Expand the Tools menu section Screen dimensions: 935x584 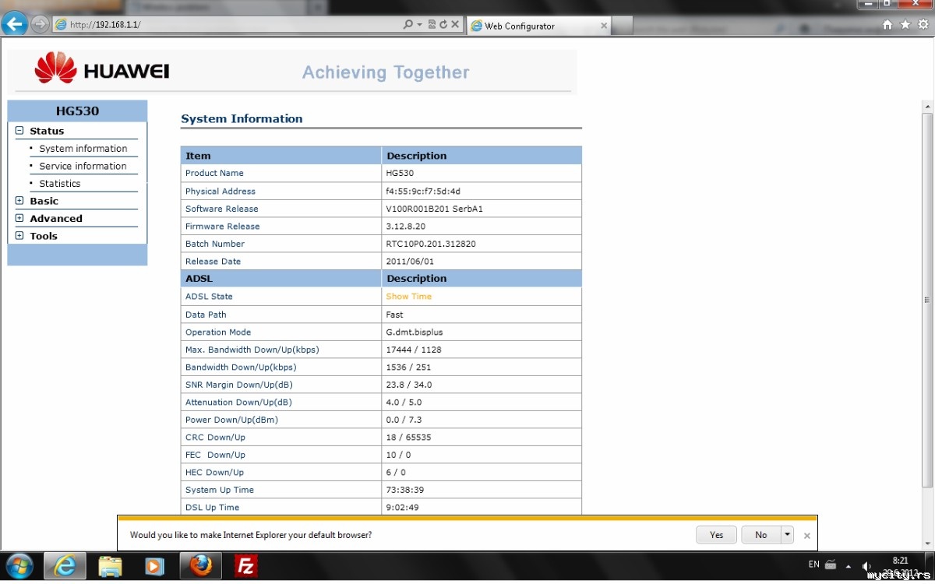19,236
